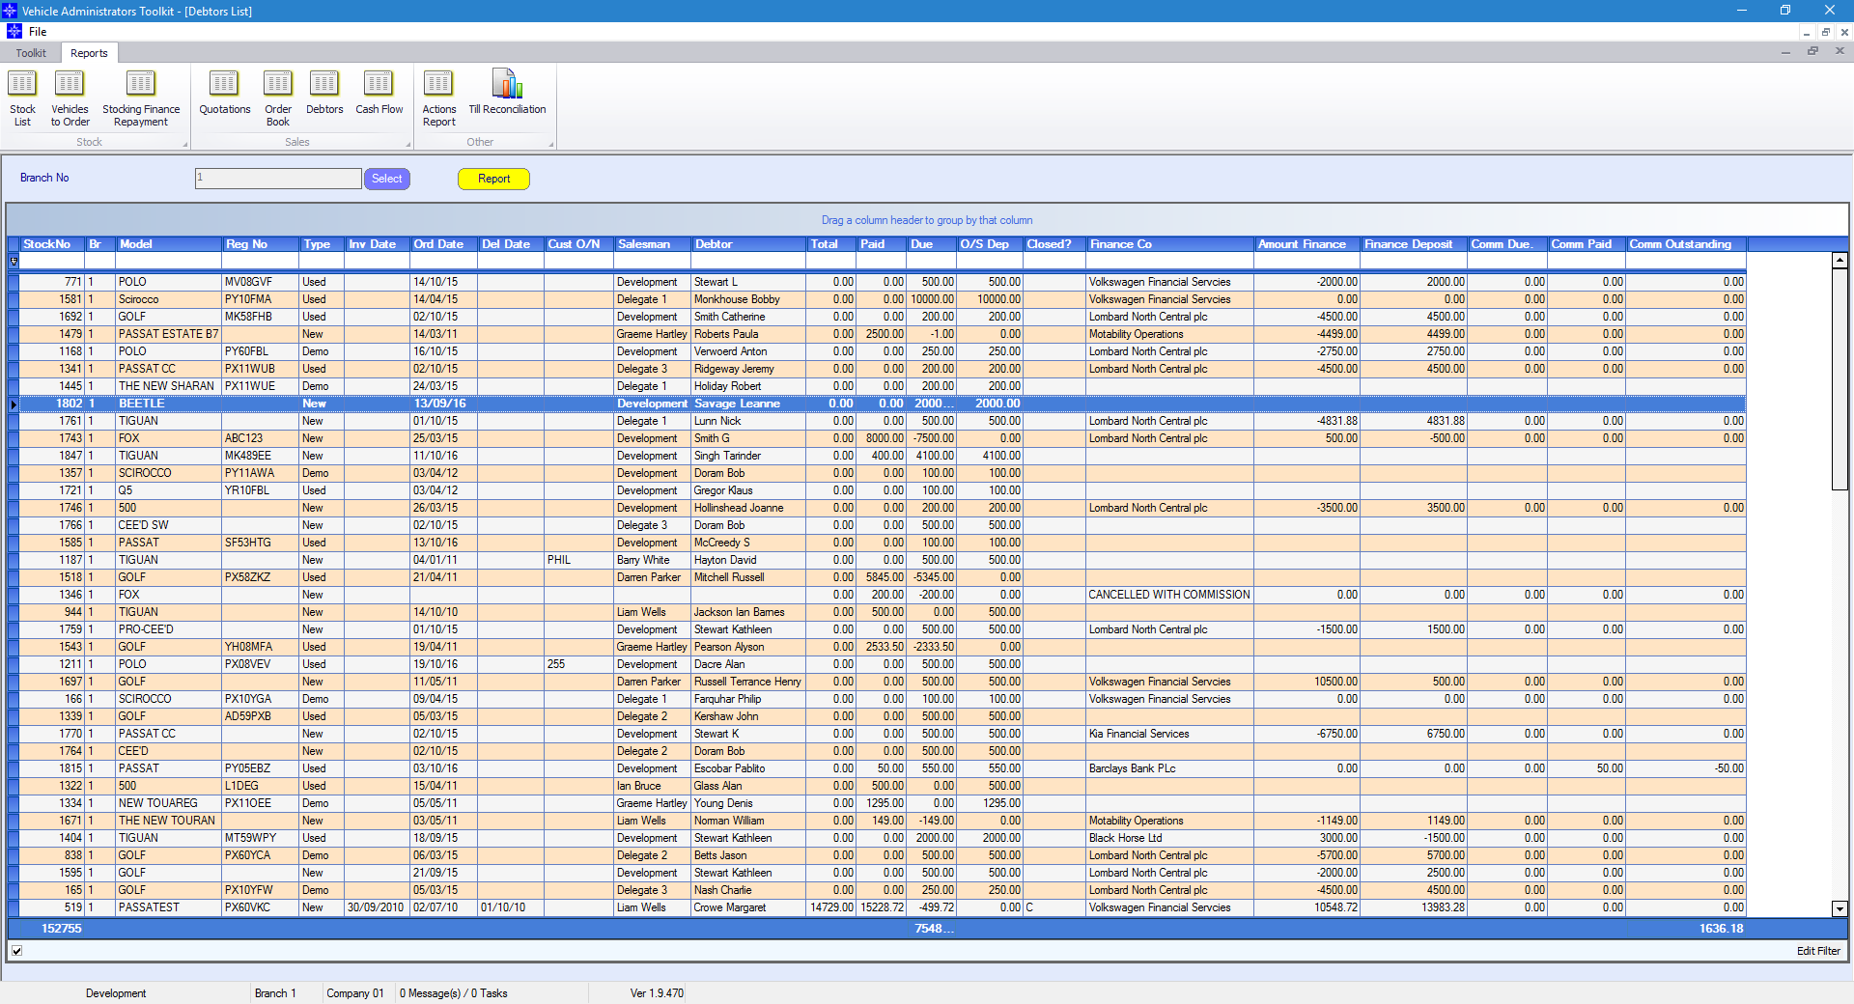This screenshot has height=1004, width=1854.
Task: Open the Debtors report
Action: pyautogui.click(x=324, y=93)
